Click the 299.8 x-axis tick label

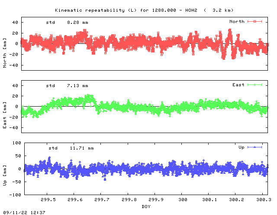pos(129,199)
